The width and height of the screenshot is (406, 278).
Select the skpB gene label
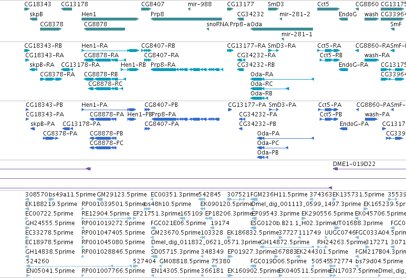(36, 14)
